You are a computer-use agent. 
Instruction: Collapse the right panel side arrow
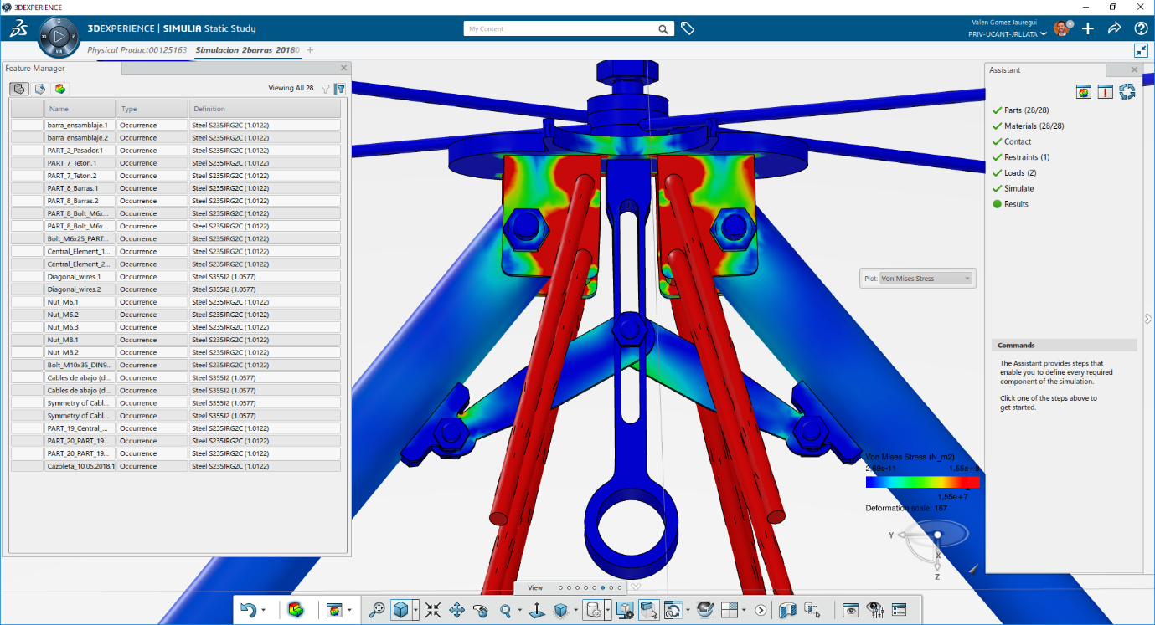click(x=1148, y=318)
